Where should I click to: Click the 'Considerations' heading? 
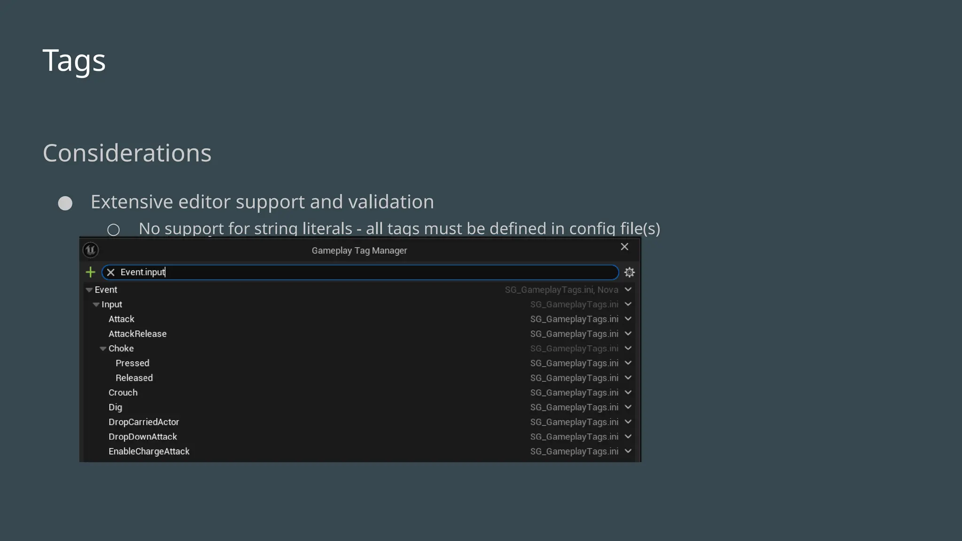[127, 153]
